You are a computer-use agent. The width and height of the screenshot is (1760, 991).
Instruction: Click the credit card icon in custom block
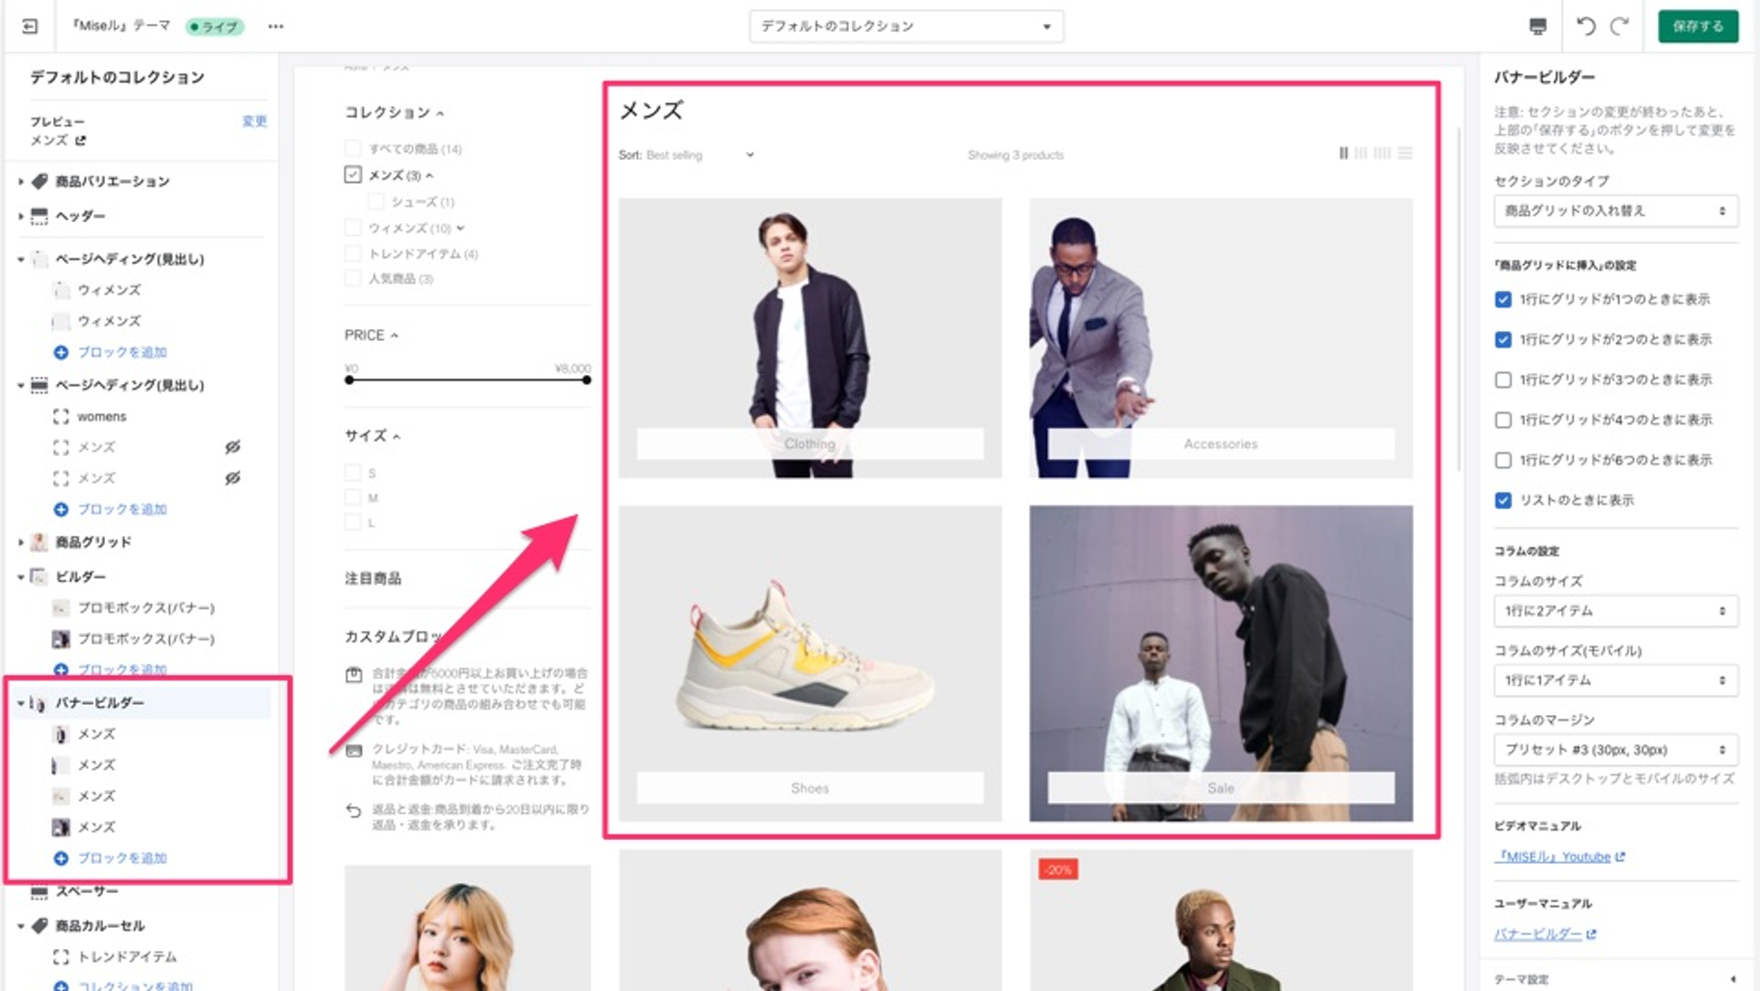(355, 751)
